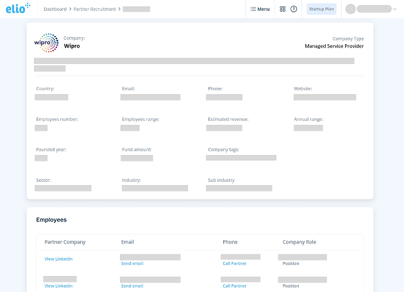Click first row View LinkedIn link
Viewport: 404px width, 292px height.
click(58, 259)
